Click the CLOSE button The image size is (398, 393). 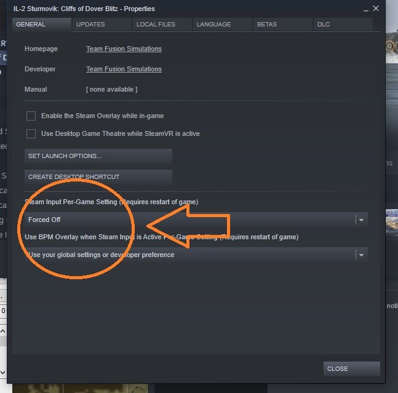(x=351, y=368)
